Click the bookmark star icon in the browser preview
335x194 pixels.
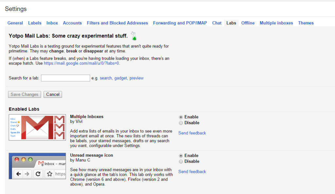click(x=49, y=174)
